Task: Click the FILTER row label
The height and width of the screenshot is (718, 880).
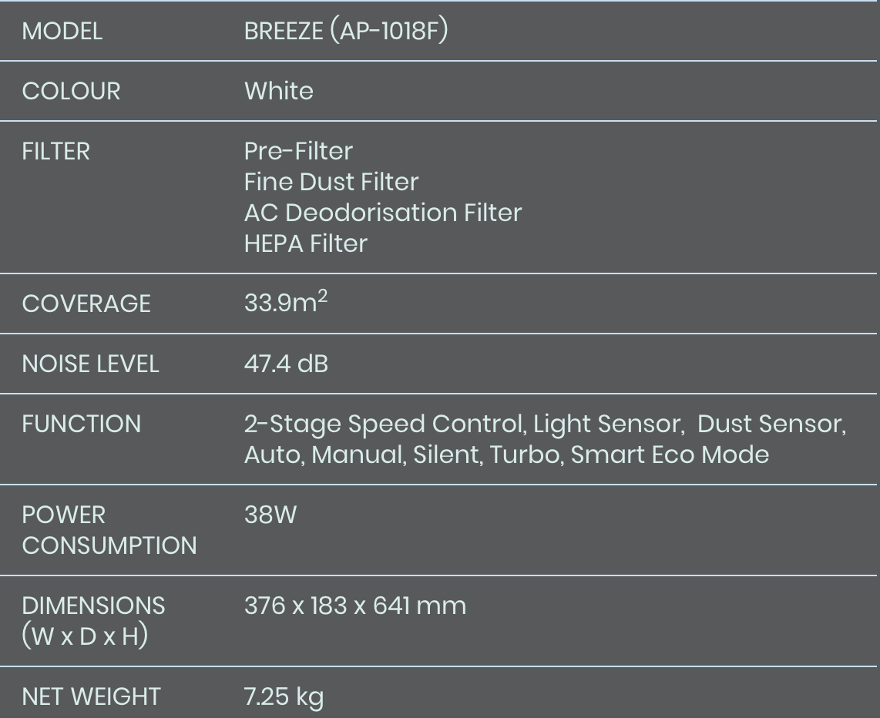Action: click(x=55, y=152)
